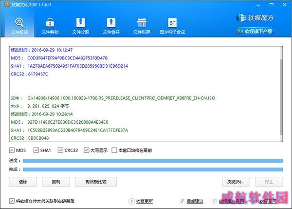Open the 软媒旗下产品 products button
Viewport: 292px width, 209px height.
click(x=255, y=31)
